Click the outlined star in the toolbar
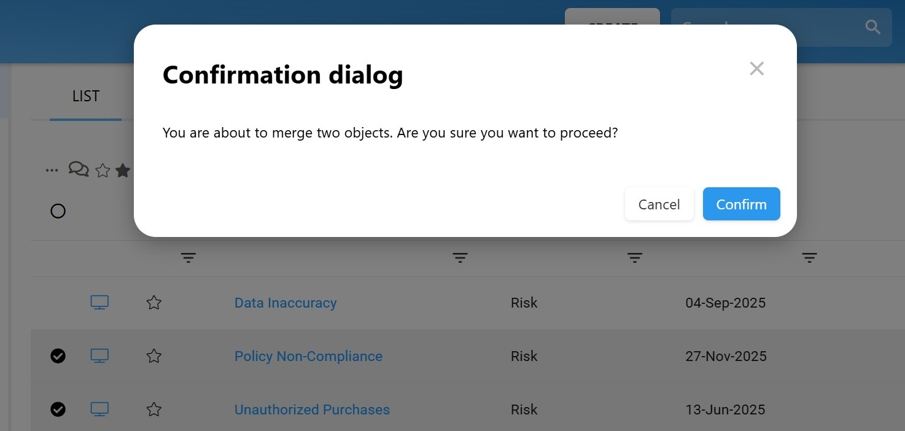The height and width of the screenshot is (431, 905). pos(103,171)
